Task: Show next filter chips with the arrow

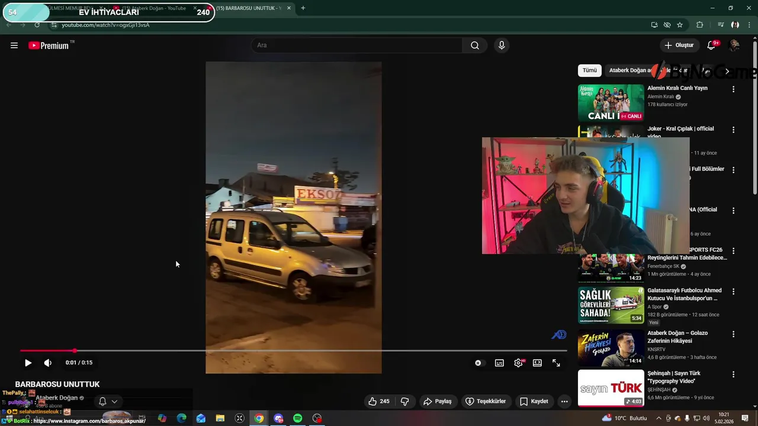Action: coord(727,71)
